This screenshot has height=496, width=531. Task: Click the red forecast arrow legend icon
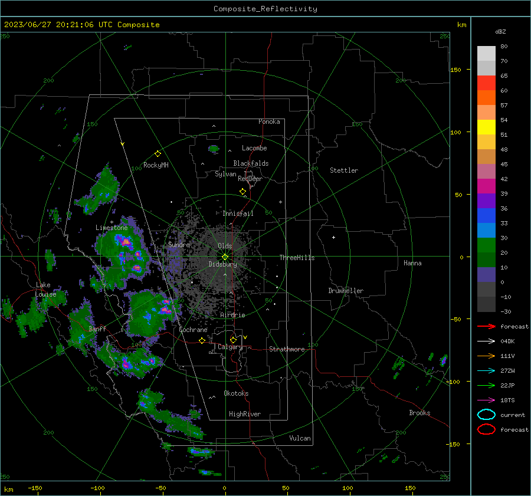[486, 326]
